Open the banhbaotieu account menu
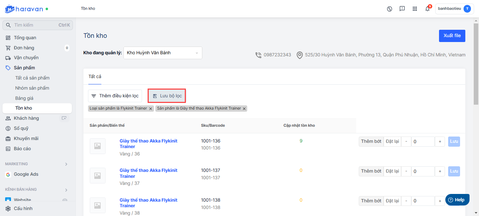The height and width of the screenshot is (216, 479). (454, 9)
